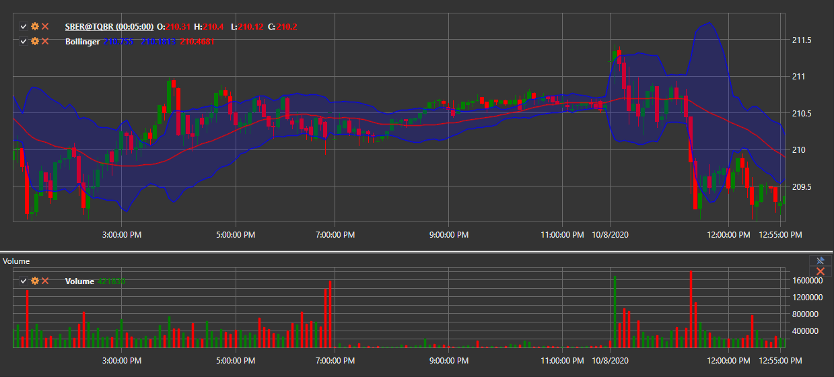The height and width of the screenshot is (377, 834).
Task: Close the Volume panel
Action: (x=820, y=271)
